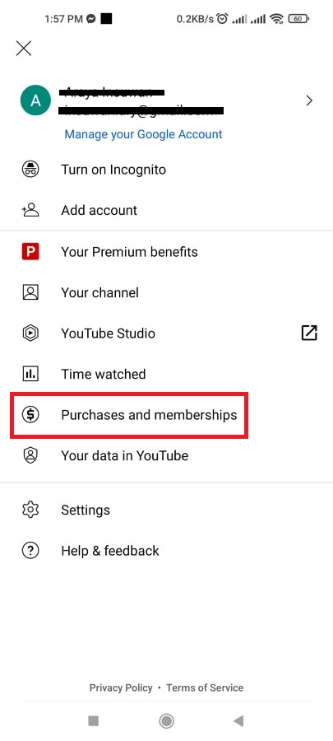Viewport: 333px width, 741px height.
Task: Turn on Incognito mode
Action: tap(166, 170)
